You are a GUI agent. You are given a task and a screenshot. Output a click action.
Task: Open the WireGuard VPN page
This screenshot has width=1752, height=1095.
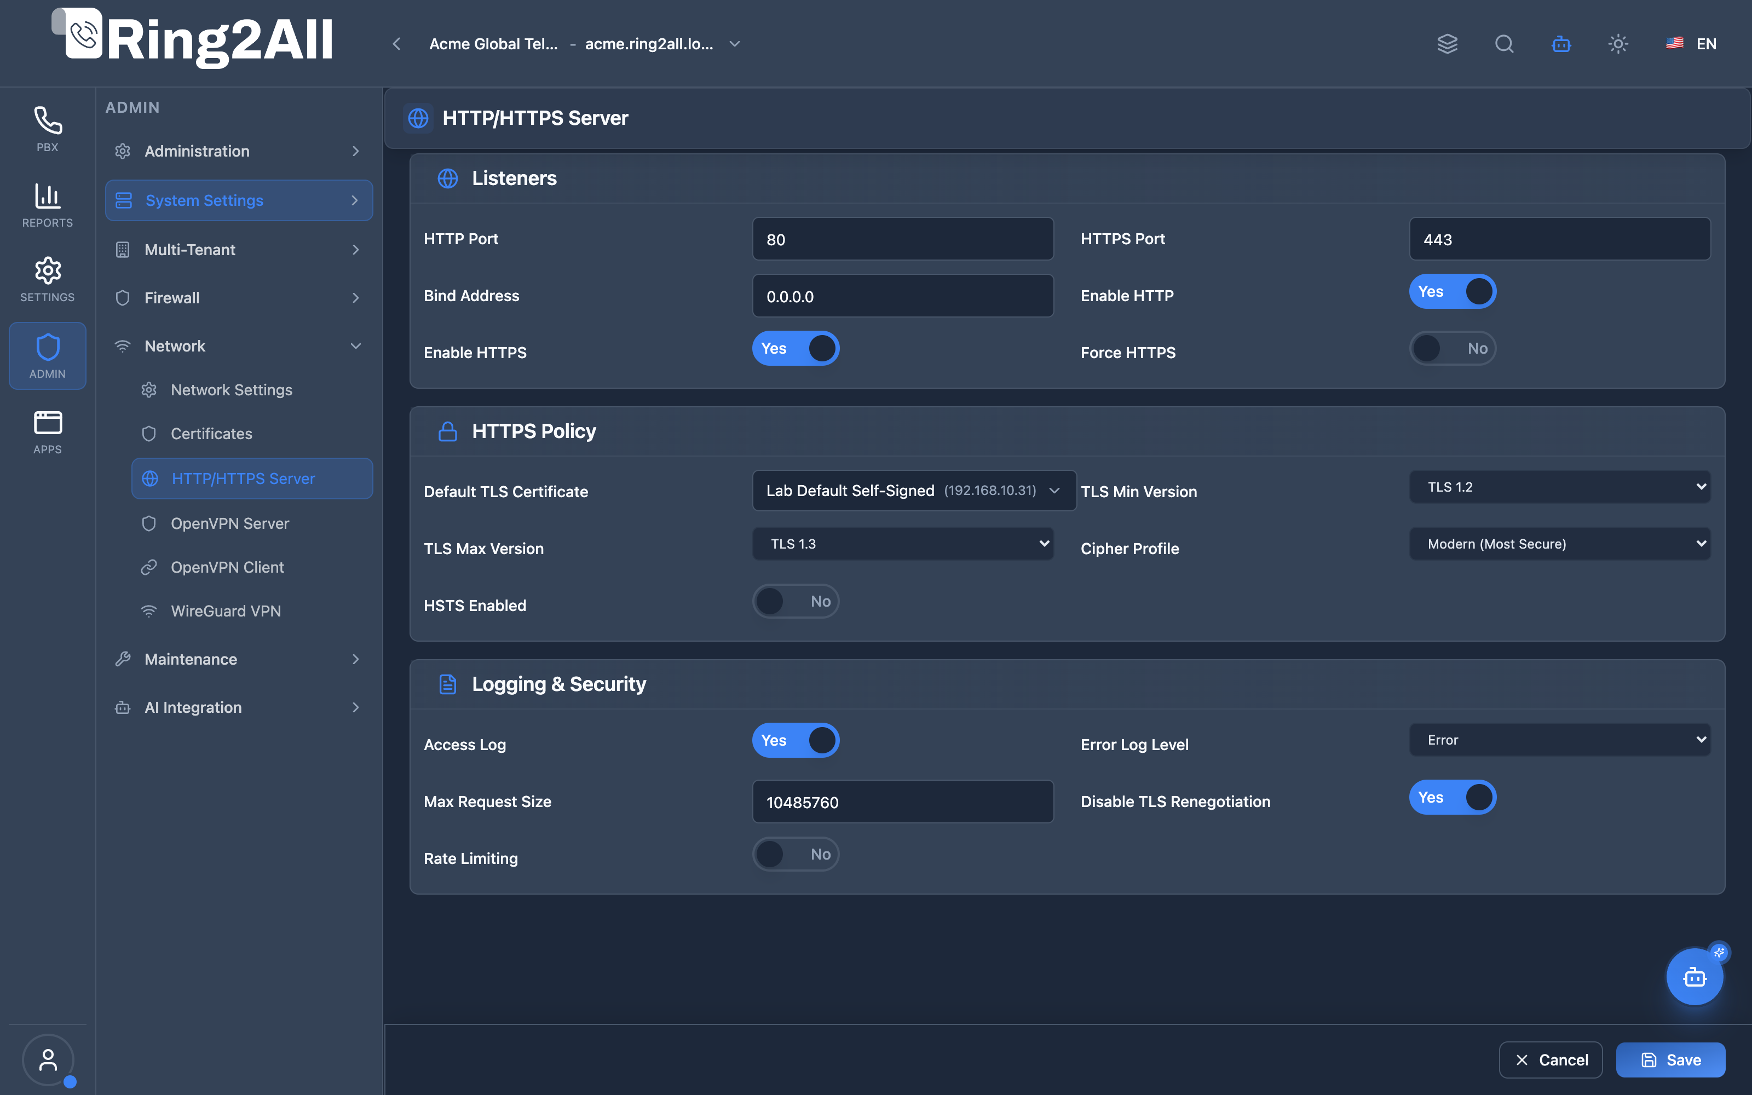[x=252, y=611]
